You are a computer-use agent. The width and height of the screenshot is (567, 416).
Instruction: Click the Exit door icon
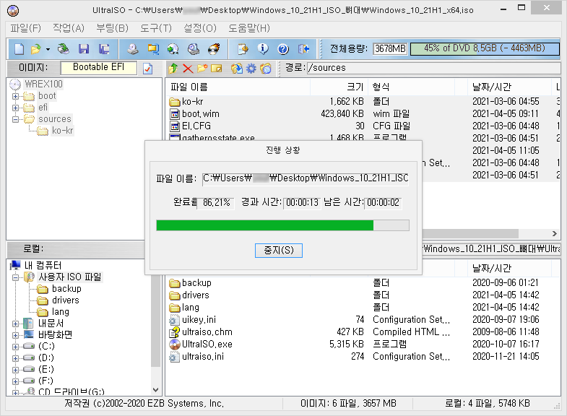coord(303,49)
